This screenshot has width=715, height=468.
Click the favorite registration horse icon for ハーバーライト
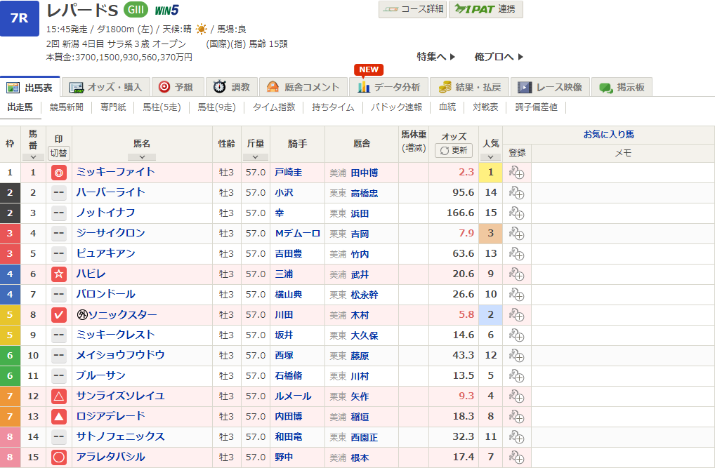pyautogui.click(x=517, y=192)
